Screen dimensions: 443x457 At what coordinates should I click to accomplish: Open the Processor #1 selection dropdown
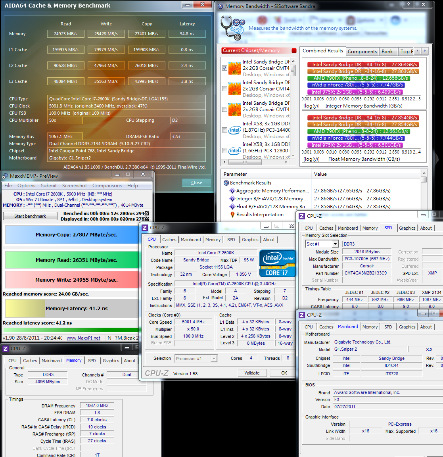(214, 359)
